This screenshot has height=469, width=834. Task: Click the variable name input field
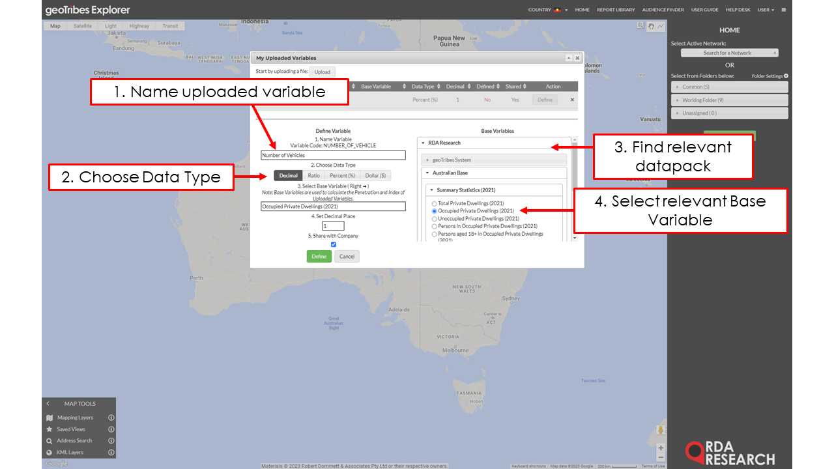pyautogui.click(x=333, y=155)
